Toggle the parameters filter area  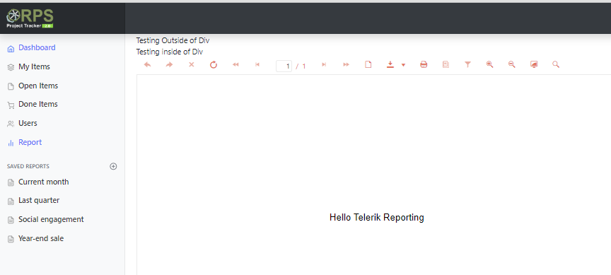pyautogui.click(x=467, y=64)
